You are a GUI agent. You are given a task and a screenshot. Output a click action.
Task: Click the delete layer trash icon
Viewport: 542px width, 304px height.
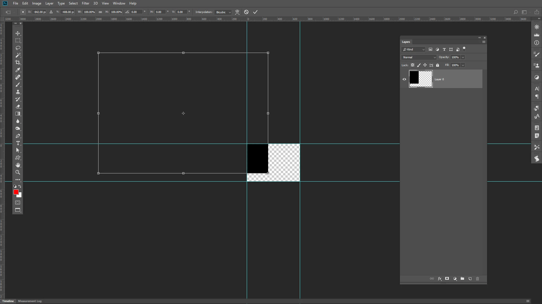(477, 279)
